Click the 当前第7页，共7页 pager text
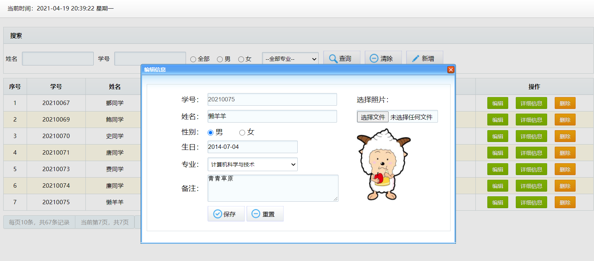 click(x=105, y=223)
